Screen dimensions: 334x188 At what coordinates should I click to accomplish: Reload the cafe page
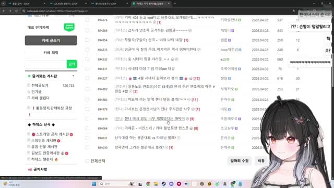16,11
